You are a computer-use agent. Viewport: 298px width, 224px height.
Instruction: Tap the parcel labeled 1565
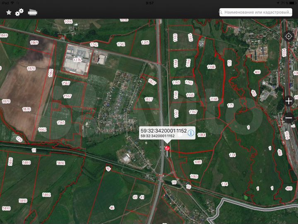click(61, 122)
